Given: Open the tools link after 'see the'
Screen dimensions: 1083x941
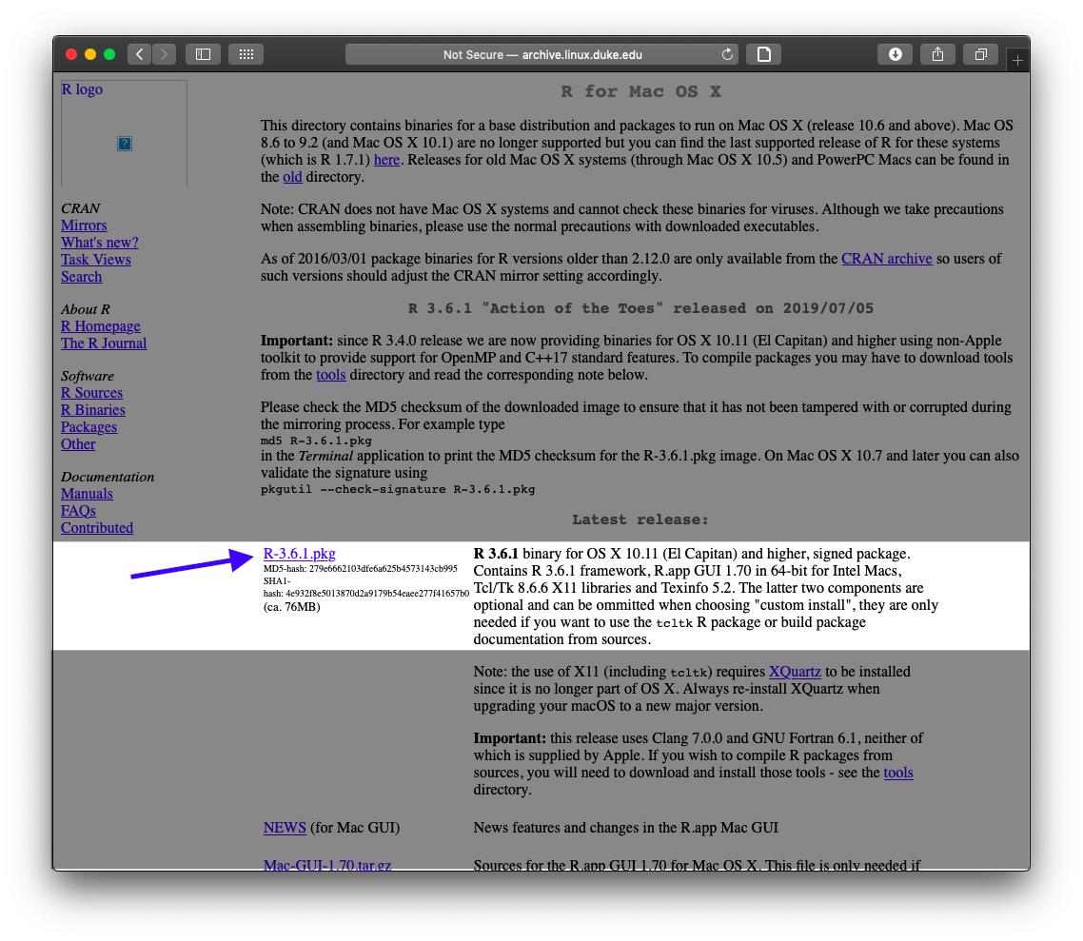Looking at the screenshot, I should point(897,773).
